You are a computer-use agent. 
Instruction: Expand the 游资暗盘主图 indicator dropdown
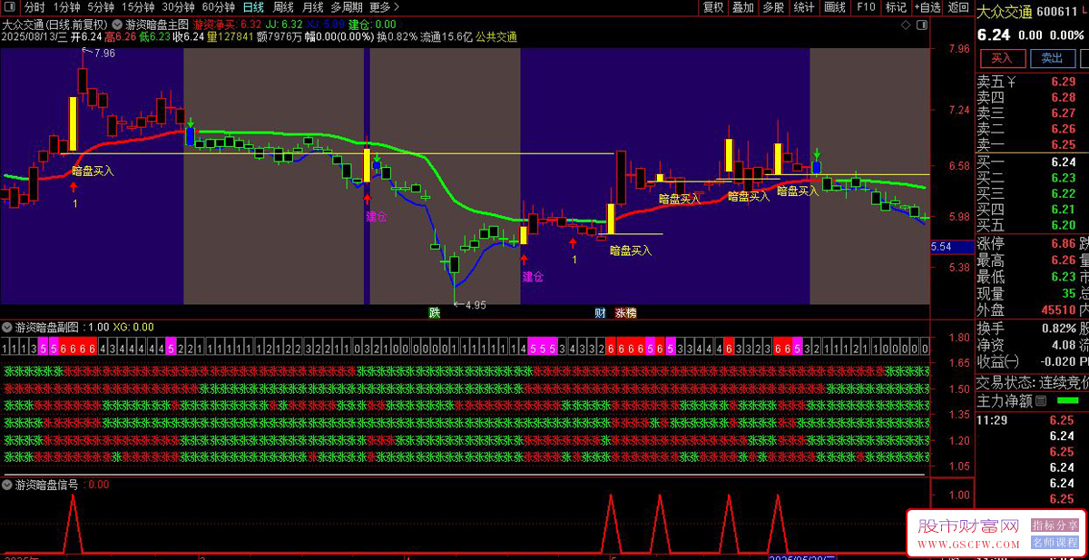click(118, 25)
